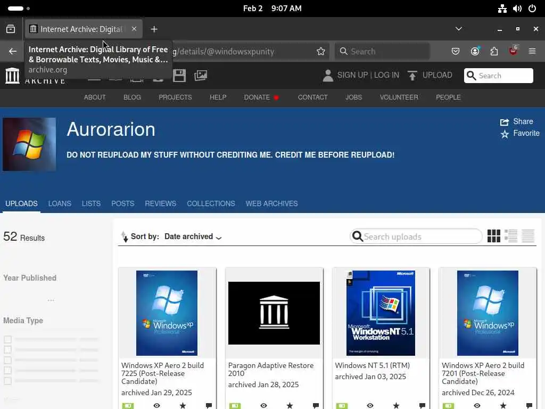Open the CONTACT nav link
Screen dimensions: 545x409
point(313,97)
